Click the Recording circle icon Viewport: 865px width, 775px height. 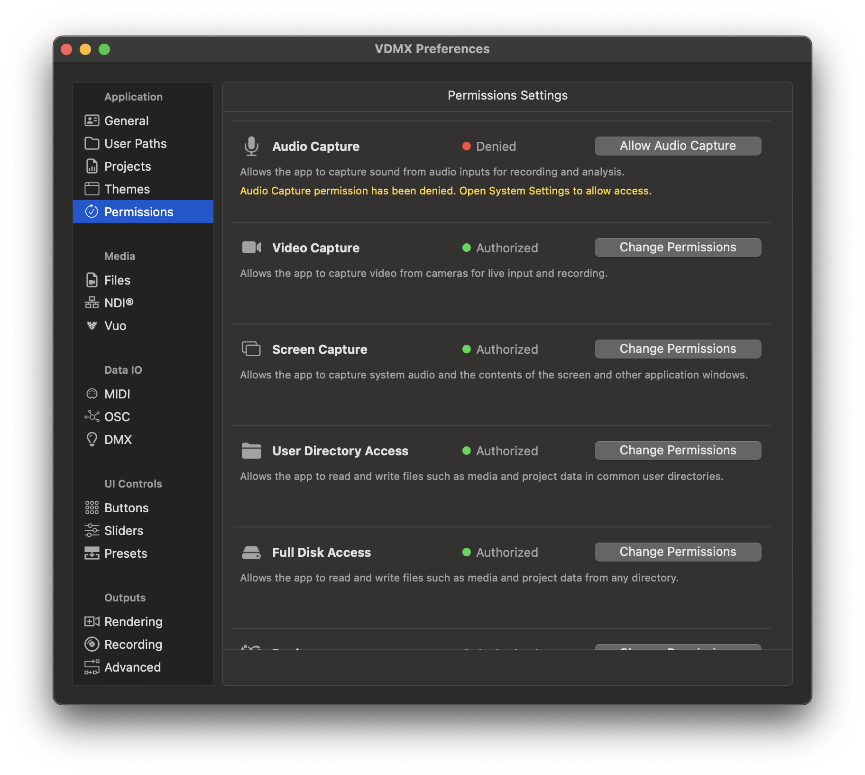pyautogui.click(x=92, y=644)
